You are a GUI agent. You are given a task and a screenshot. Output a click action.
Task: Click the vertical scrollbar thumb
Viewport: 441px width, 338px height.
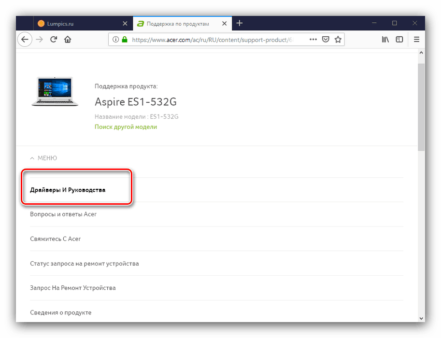(421, 107)
